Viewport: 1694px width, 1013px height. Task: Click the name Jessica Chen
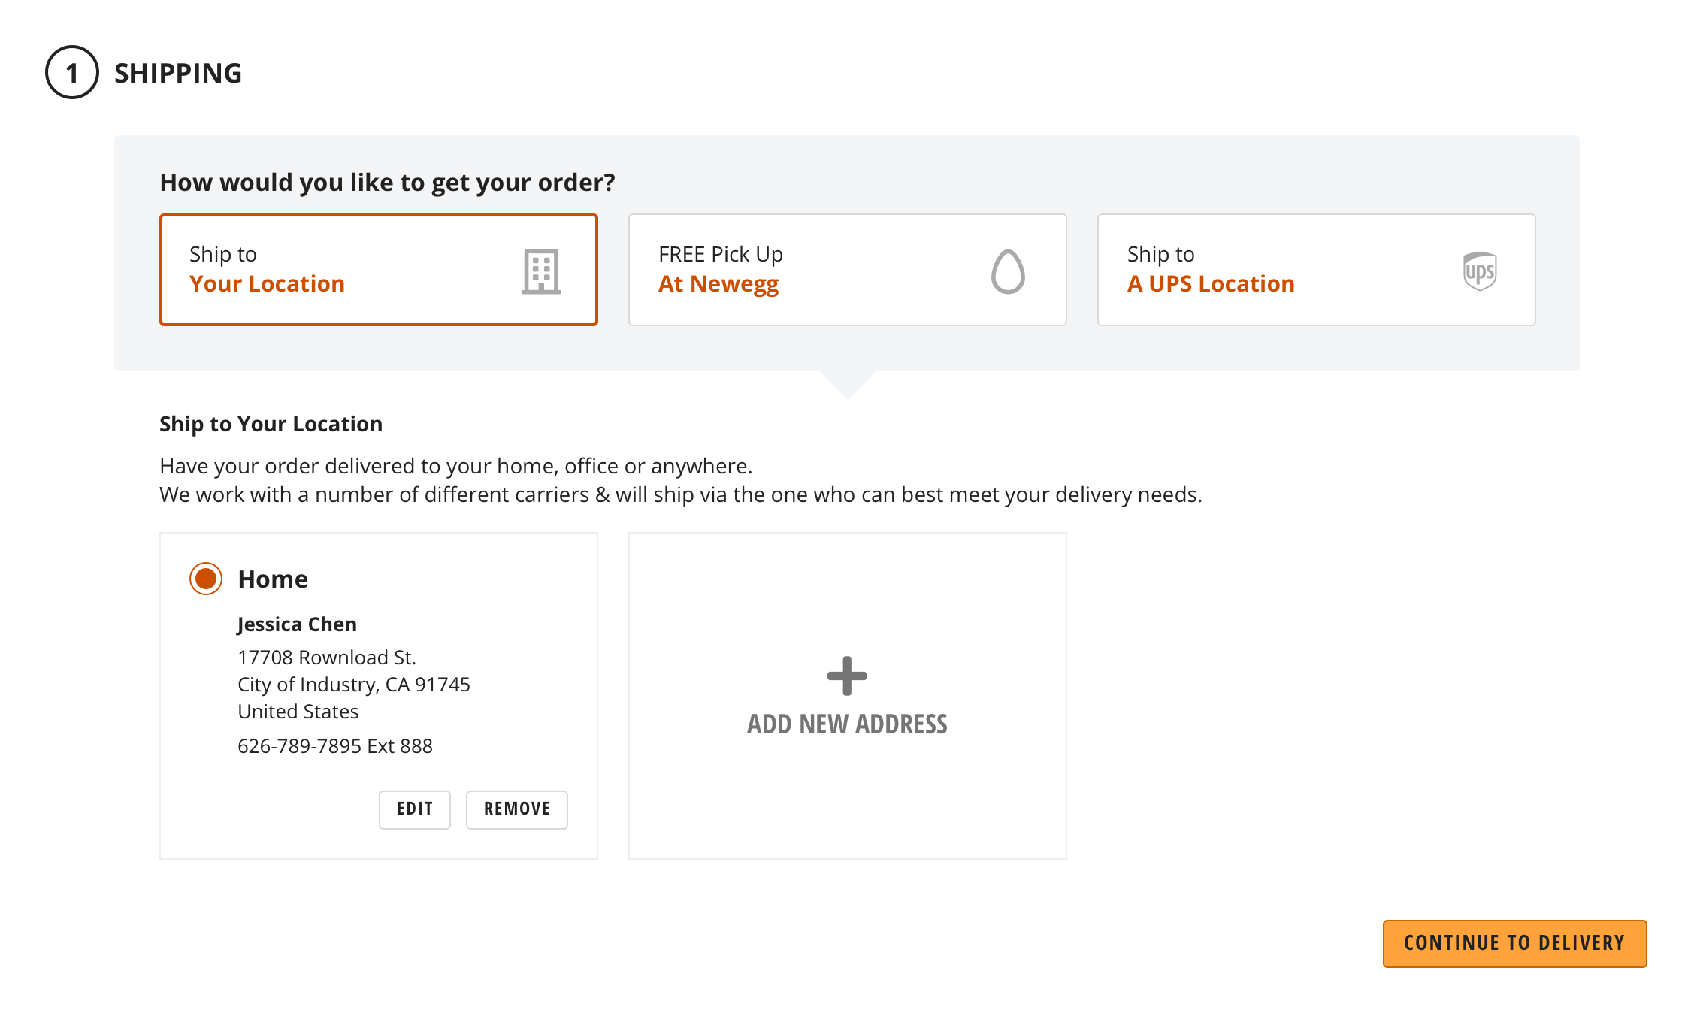tap(297, 624)
